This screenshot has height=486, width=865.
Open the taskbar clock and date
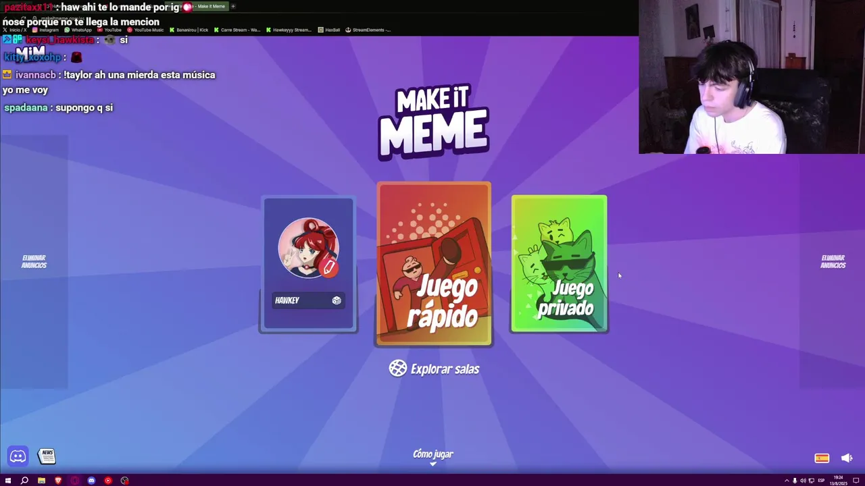[839, 480]
